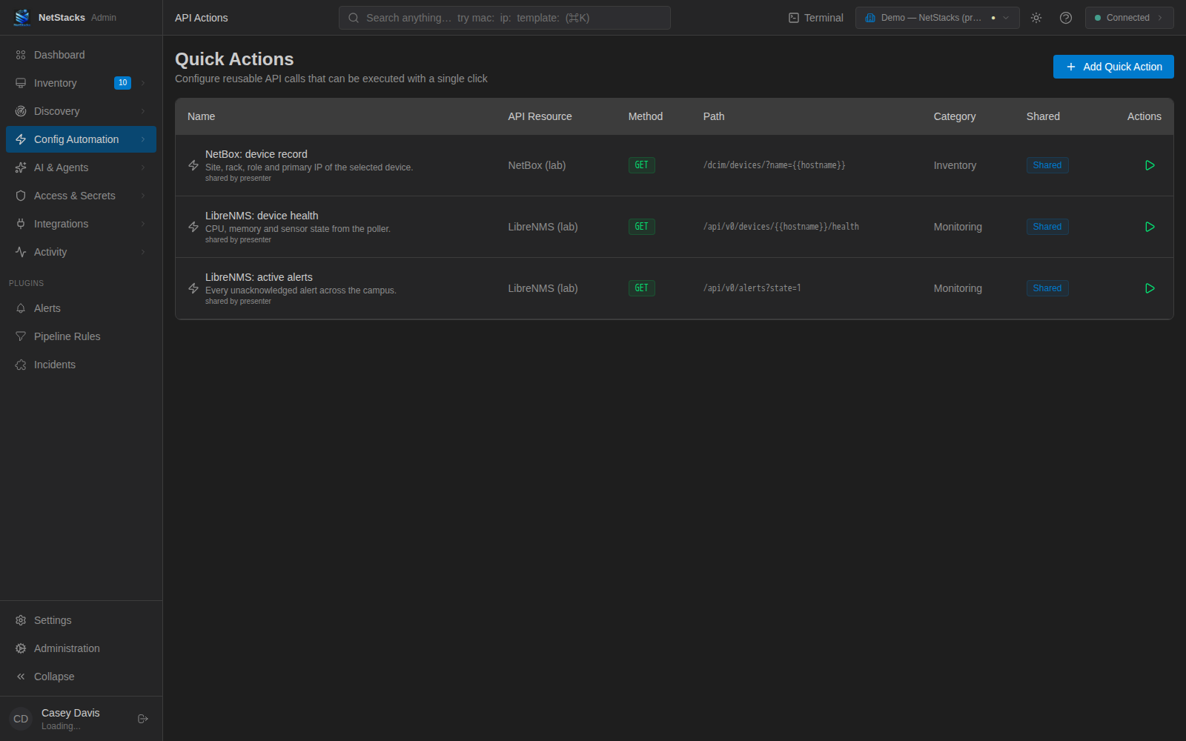
Task: Click the lightning icon beside NetBox: device record
Action: click(193, 165)
